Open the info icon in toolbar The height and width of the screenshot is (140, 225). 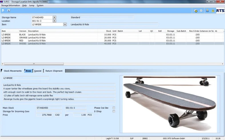(x=9, y=11)
